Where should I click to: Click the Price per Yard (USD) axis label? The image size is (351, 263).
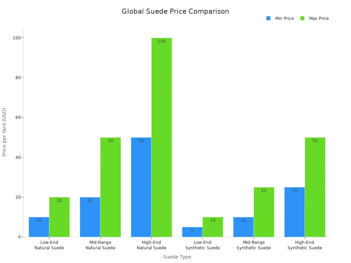(4, 132)
